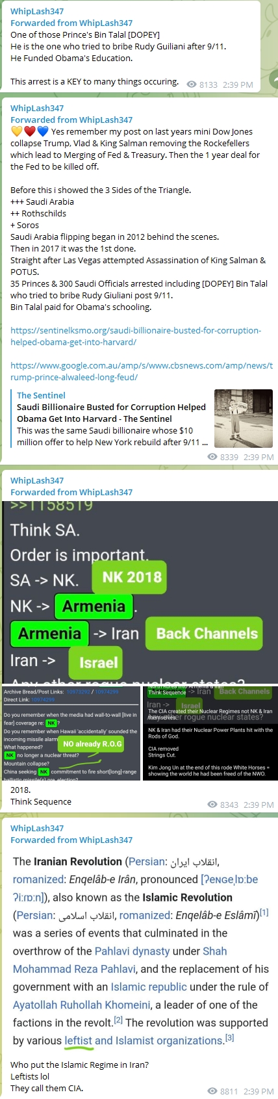Click the 2:39 PM timestamp of last message
This screenshot has width=278, height=1099.
tap(259, 1091)
